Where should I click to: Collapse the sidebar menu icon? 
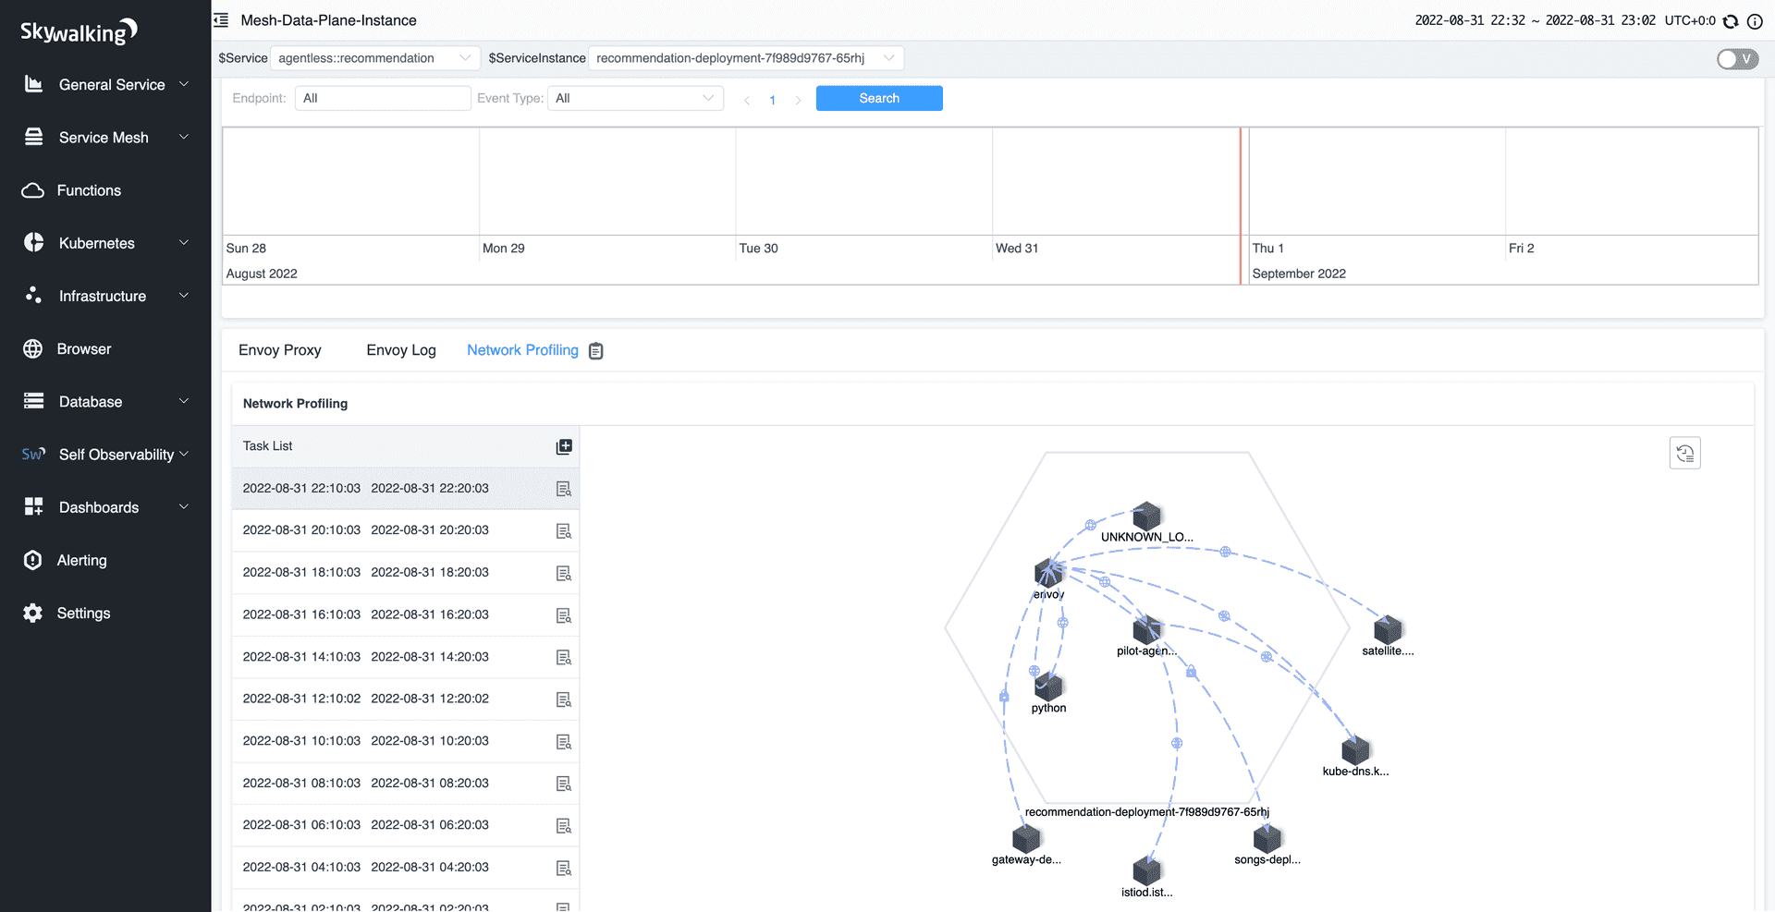[221, 20]
